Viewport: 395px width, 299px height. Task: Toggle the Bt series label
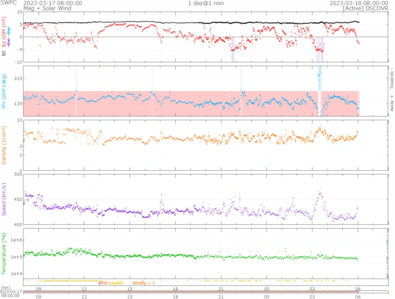click(4, 54)
